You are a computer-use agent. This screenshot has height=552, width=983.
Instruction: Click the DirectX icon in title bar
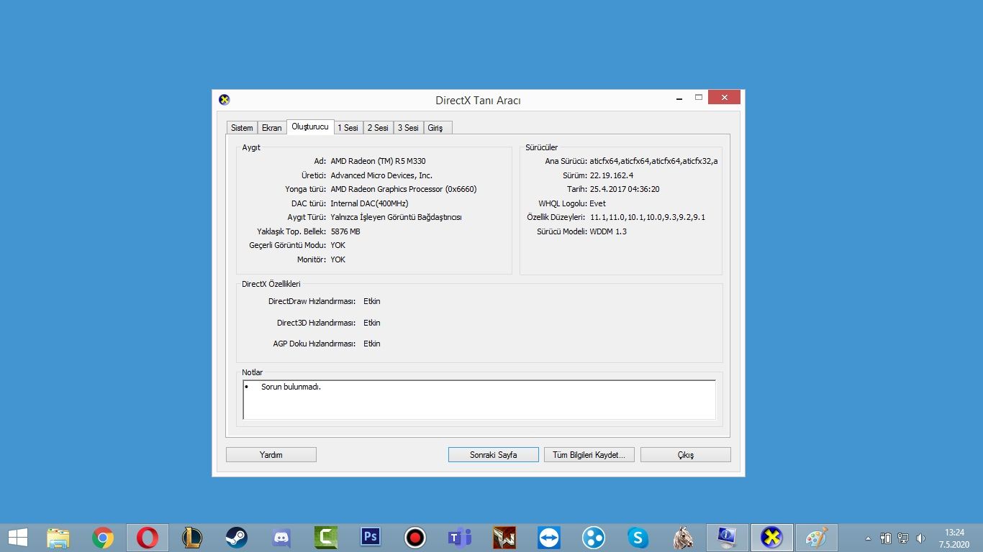click(225, 100)
